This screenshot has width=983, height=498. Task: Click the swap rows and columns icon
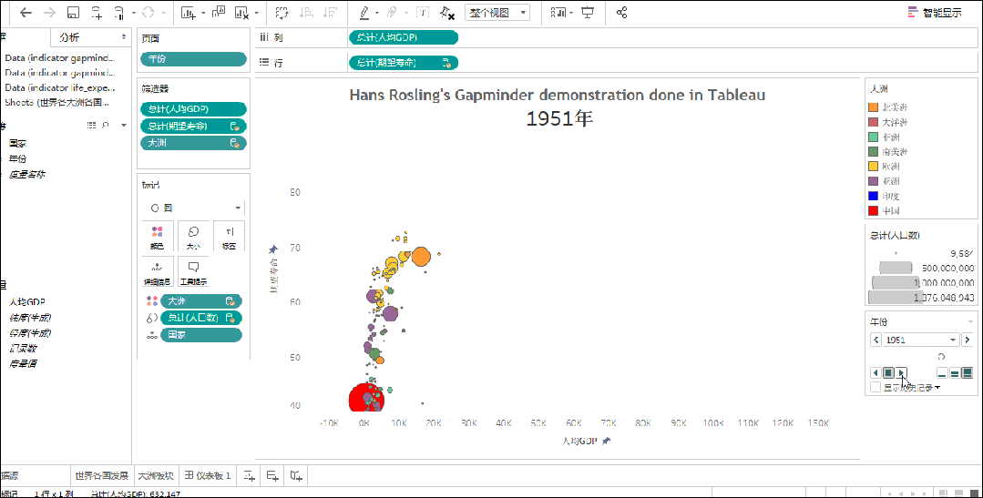[x=282, y=13]
